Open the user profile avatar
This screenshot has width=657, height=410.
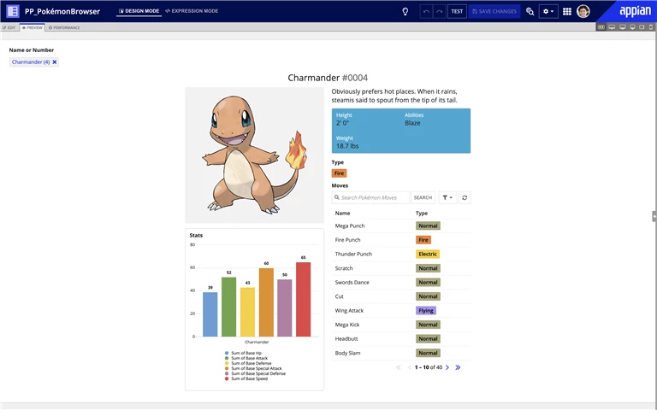tap(583, 11)
